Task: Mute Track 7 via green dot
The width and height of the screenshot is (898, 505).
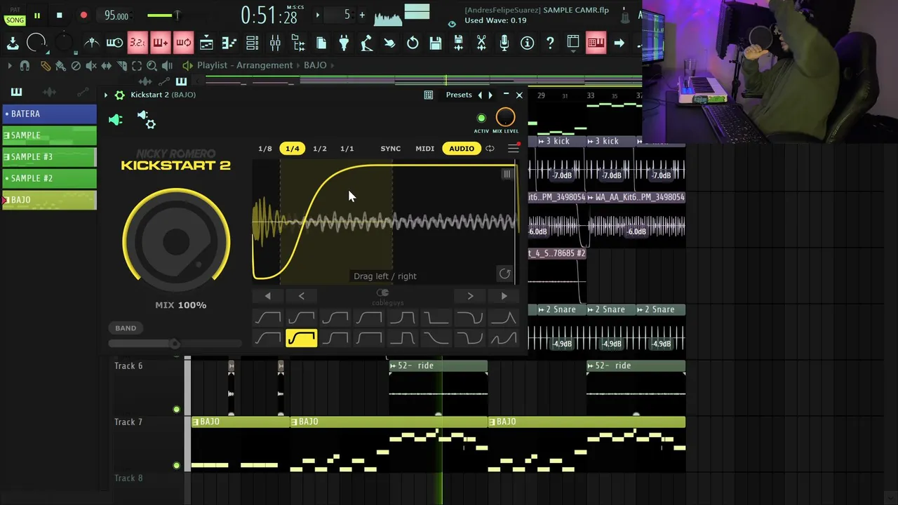Action: [x=176, y=466]
